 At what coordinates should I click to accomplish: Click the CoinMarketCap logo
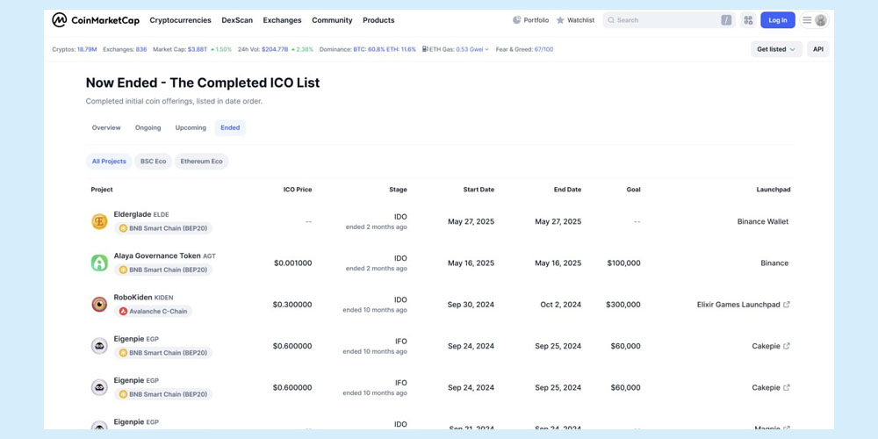click(x=96, y=20)
